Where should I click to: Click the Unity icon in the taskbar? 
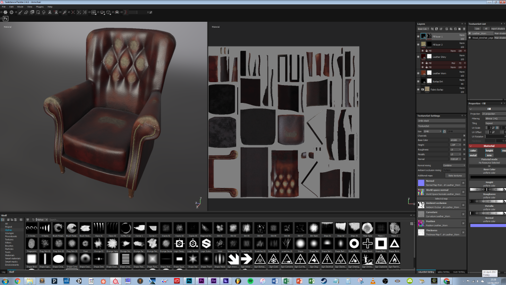pyautogui.click(x=78, y=281)
